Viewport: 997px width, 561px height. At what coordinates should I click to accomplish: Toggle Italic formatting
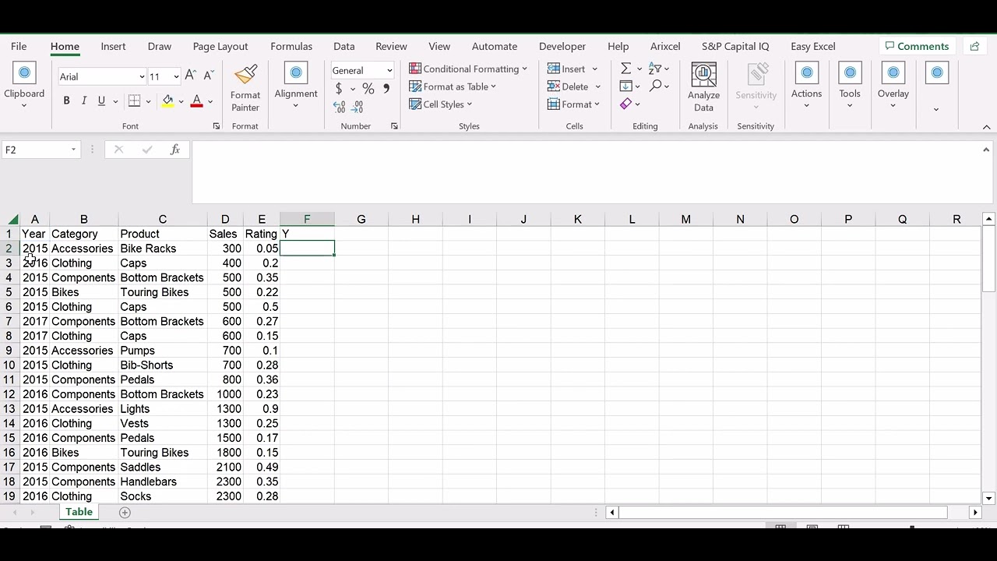83,101
